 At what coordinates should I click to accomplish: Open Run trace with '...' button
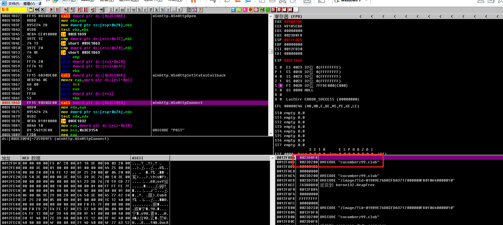point(174,10)
